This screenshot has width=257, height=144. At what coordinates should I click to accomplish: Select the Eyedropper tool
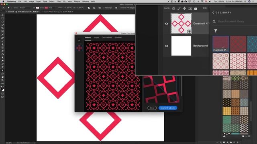coord(2,35)
